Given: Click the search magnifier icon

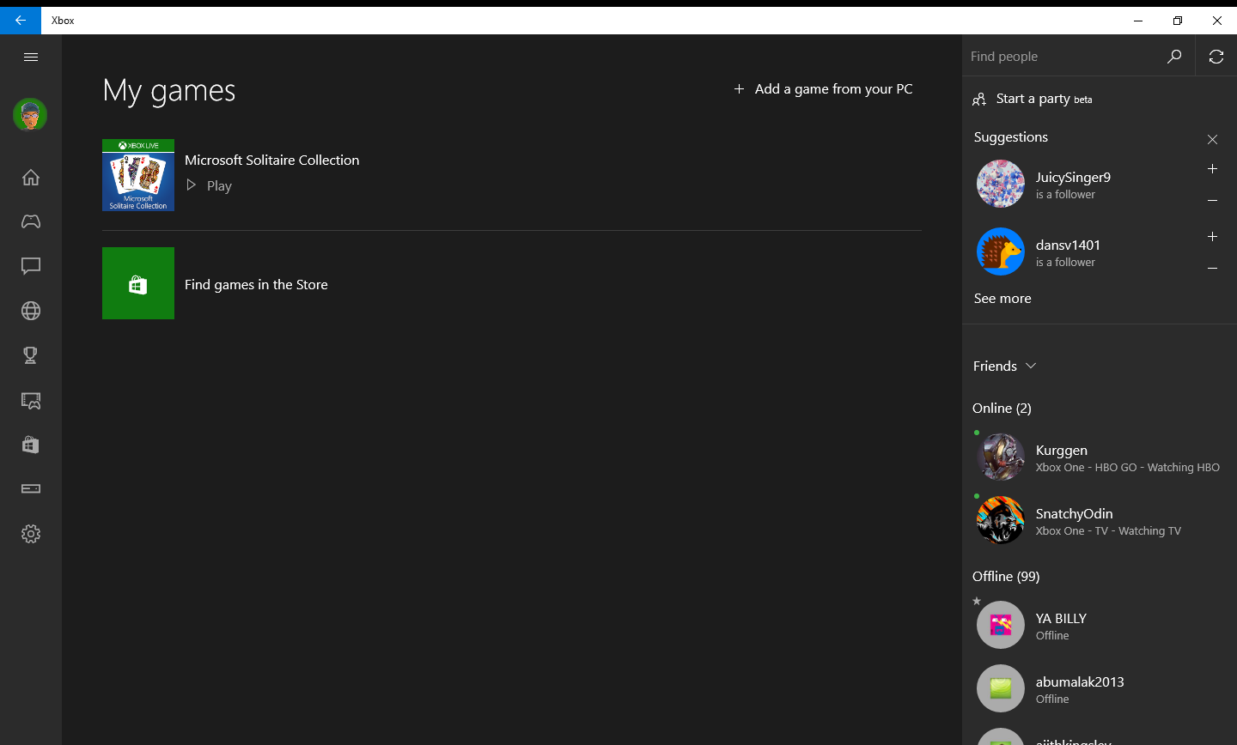Looking at the screenshot, I should point(1174,57).
